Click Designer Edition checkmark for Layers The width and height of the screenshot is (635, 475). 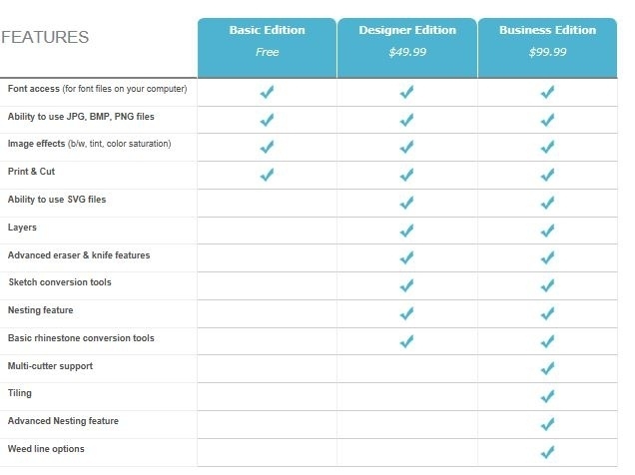tap(406, 231)
